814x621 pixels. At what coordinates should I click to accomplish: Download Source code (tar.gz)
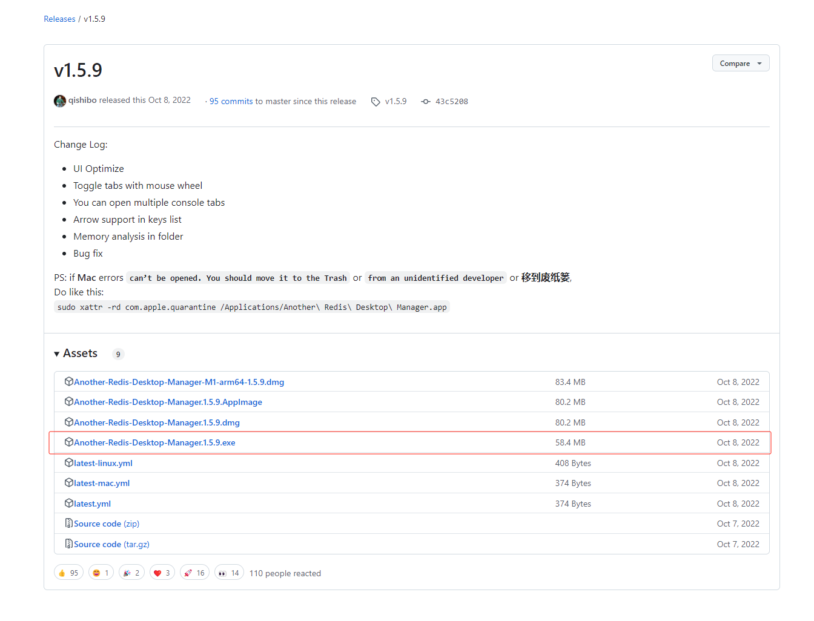[x=111, y=544]
